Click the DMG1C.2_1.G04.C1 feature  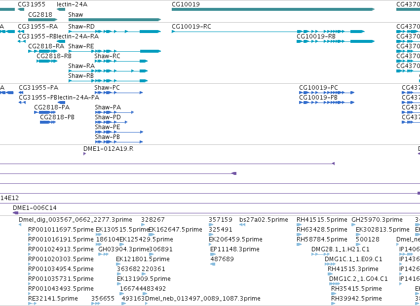(334, 284)
